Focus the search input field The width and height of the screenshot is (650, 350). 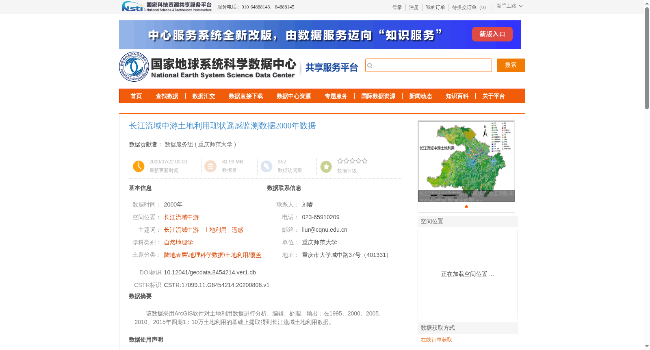[429, 65]
